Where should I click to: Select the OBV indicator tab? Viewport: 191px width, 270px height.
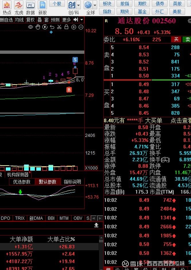tap(78, 218)
